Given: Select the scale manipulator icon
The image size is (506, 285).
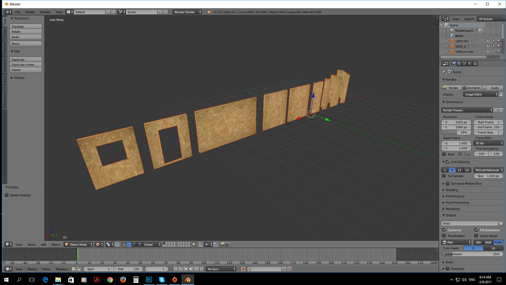Looking at the screenshot, I should [139, 245].
